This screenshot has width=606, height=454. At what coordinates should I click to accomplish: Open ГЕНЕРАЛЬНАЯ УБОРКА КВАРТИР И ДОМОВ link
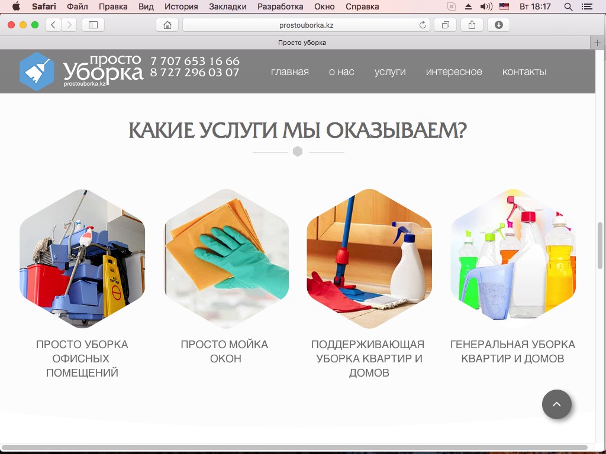click(512, 352)
